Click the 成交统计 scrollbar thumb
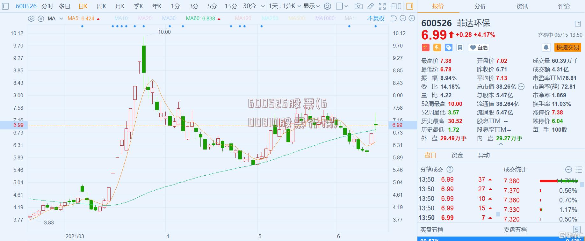The image size is (585, 241). click(582, 185)
